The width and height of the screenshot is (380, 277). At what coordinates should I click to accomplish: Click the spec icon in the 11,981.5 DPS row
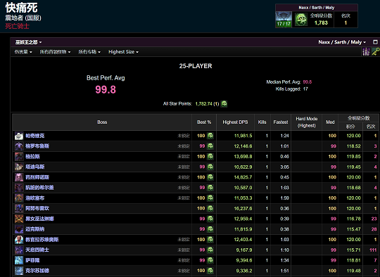click(x=210, y=136)
